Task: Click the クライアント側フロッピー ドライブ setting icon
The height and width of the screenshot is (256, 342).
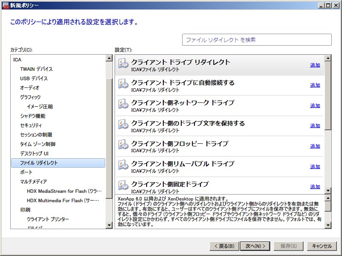Action: [123, 145]
